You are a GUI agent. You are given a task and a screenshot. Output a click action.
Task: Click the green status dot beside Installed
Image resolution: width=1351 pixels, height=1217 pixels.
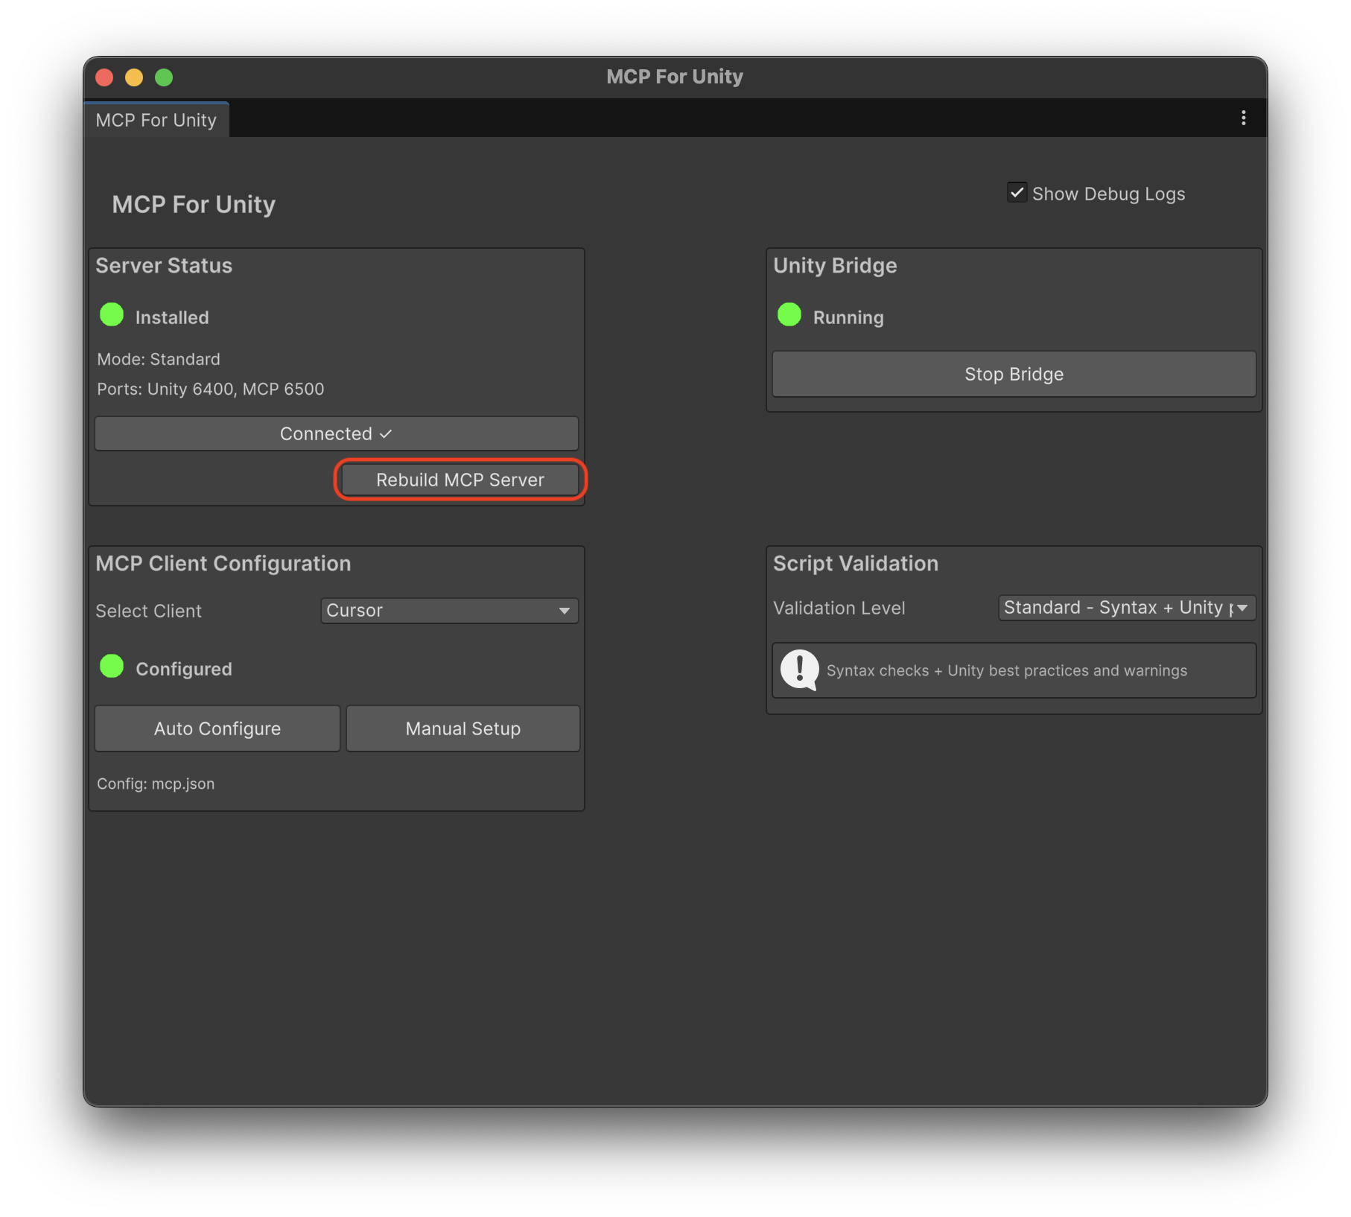(112, 315)
